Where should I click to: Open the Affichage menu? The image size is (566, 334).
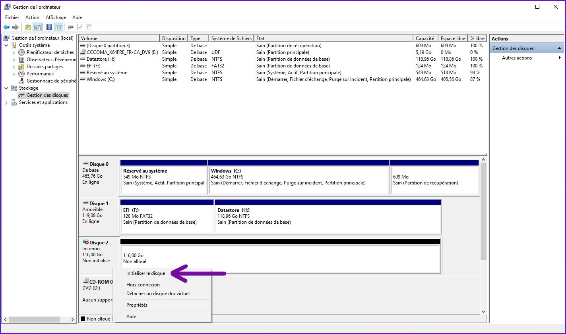click(56, 17)
